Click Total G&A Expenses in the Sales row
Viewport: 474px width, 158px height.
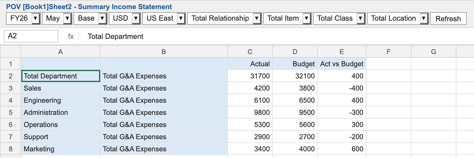164,88
